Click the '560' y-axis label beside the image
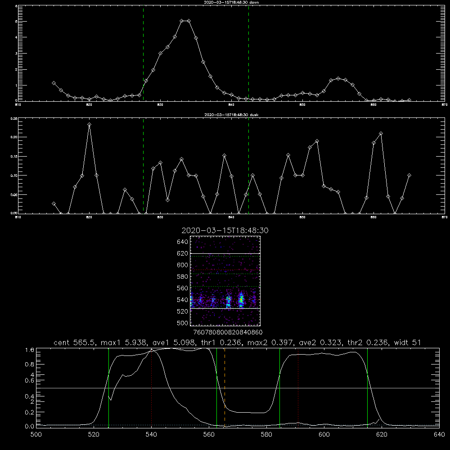Image resolution: width=450 pixels, height=450 pixels. pyautogui.click(x=183, y=288)
